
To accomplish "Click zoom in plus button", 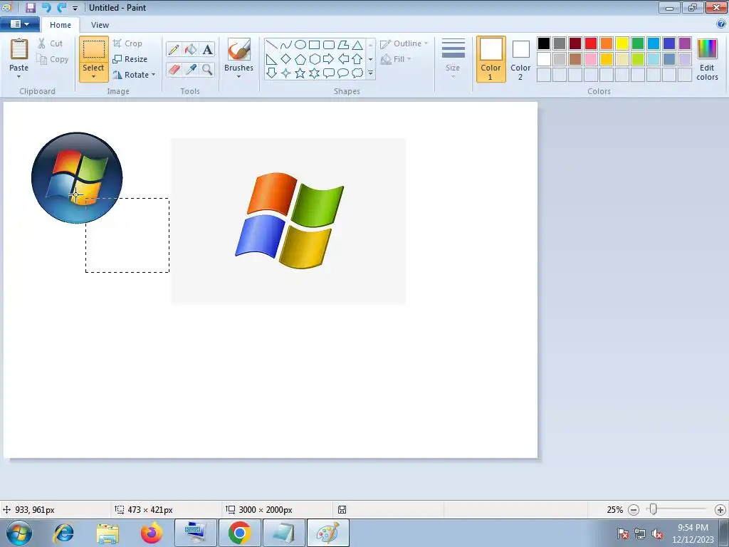I will click(x=720, y=510).
